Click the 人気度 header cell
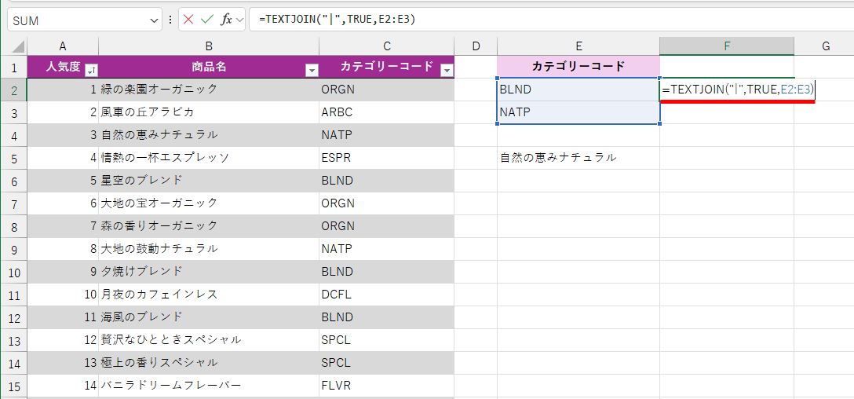Screen dimensions: 854x399 coord(63,67)
